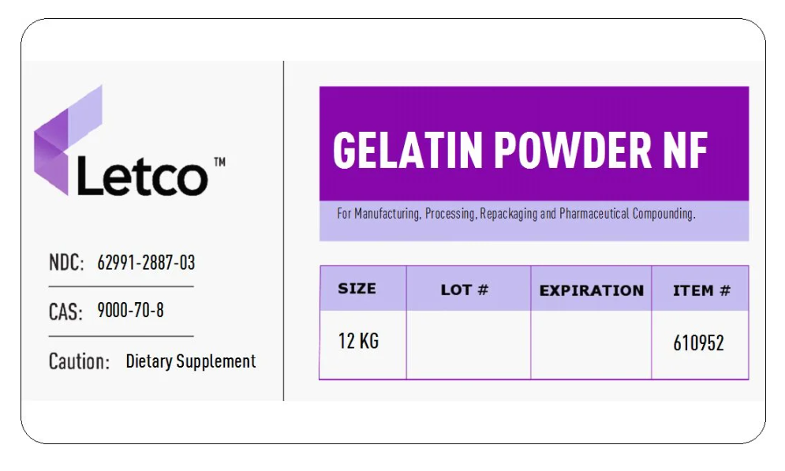This screenshot has height=471, width=785.
Task: Select the item number 610952
Action: [x=698, y=343]
